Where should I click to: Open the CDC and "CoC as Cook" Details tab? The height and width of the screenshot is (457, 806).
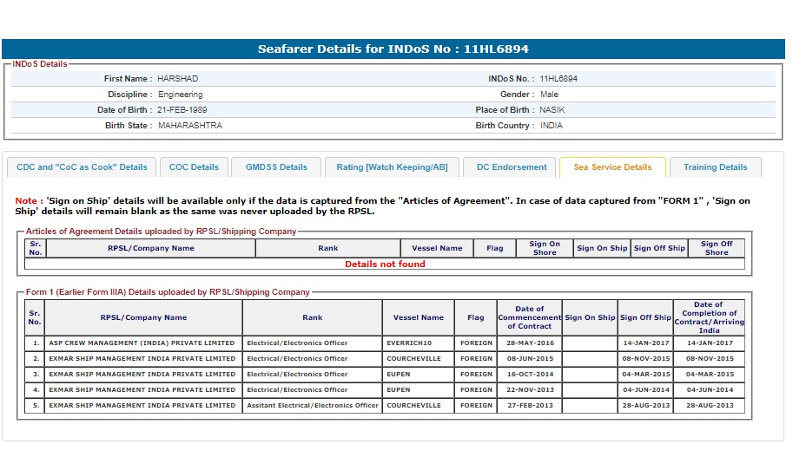pyautogui.click(x=83, y=167)
